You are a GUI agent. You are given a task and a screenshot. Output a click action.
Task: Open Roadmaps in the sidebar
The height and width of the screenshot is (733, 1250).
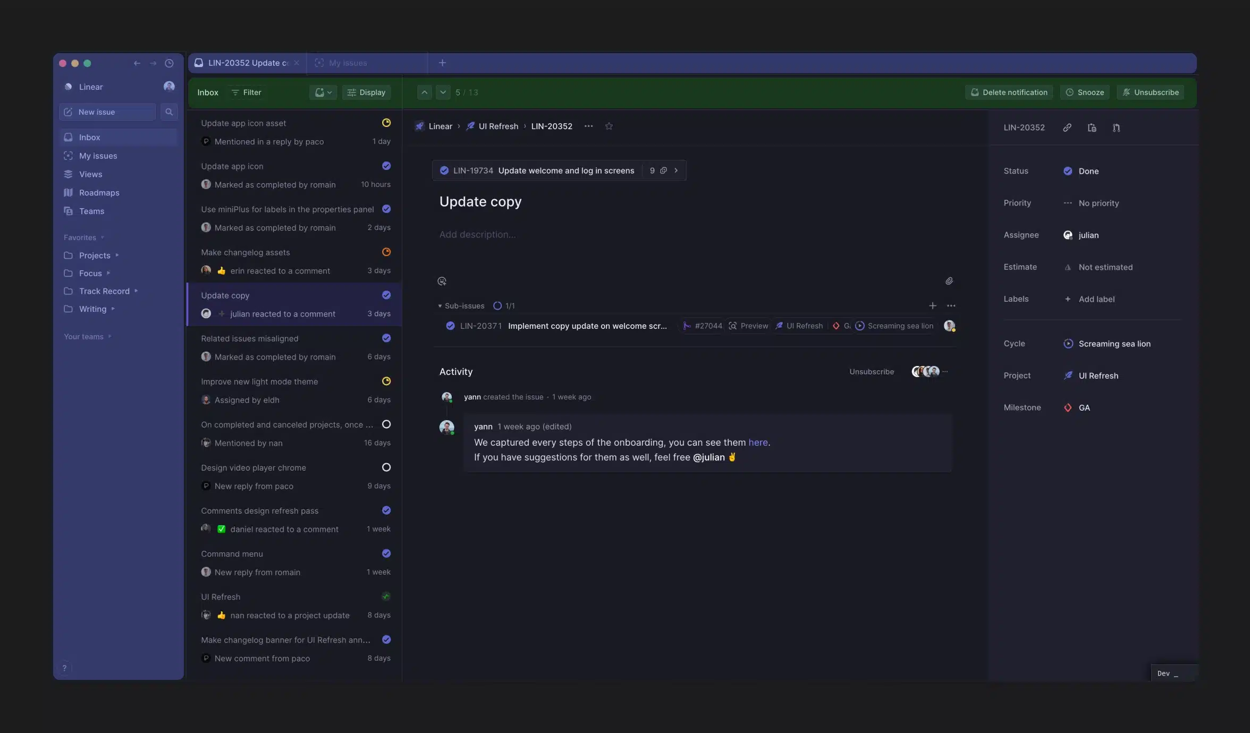tap(99, 192)
